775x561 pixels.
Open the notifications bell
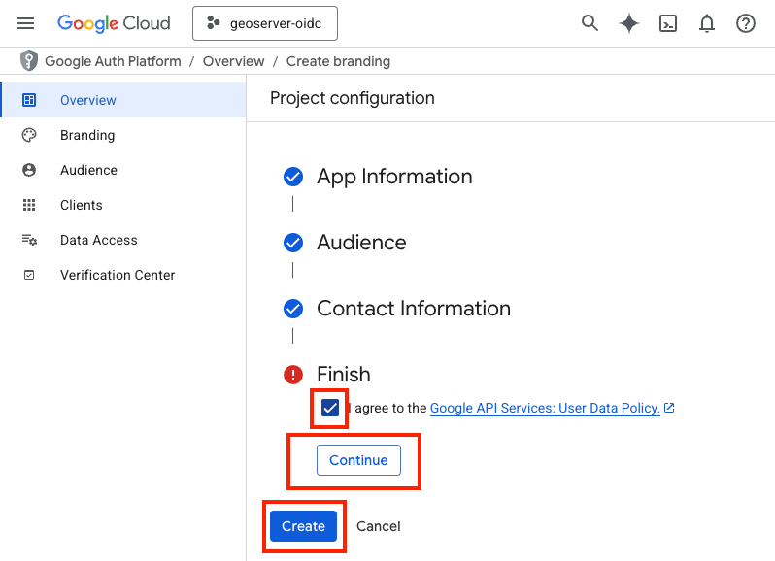[707, 23]
